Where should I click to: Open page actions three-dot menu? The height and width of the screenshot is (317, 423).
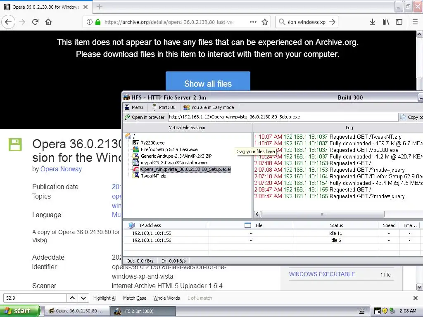click(253, 22)
